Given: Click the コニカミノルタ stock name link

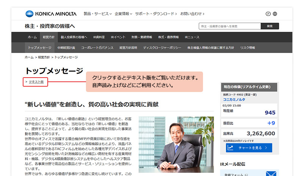Looking at the screenshot, I should [x=234, y=99].
